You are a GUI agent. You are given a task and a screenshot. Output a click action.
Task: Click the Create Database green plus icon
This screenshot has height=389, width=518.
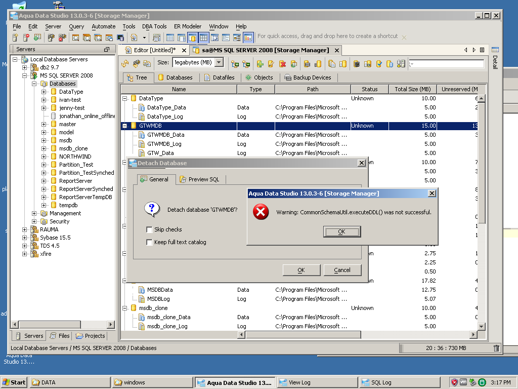pos(260,63)
